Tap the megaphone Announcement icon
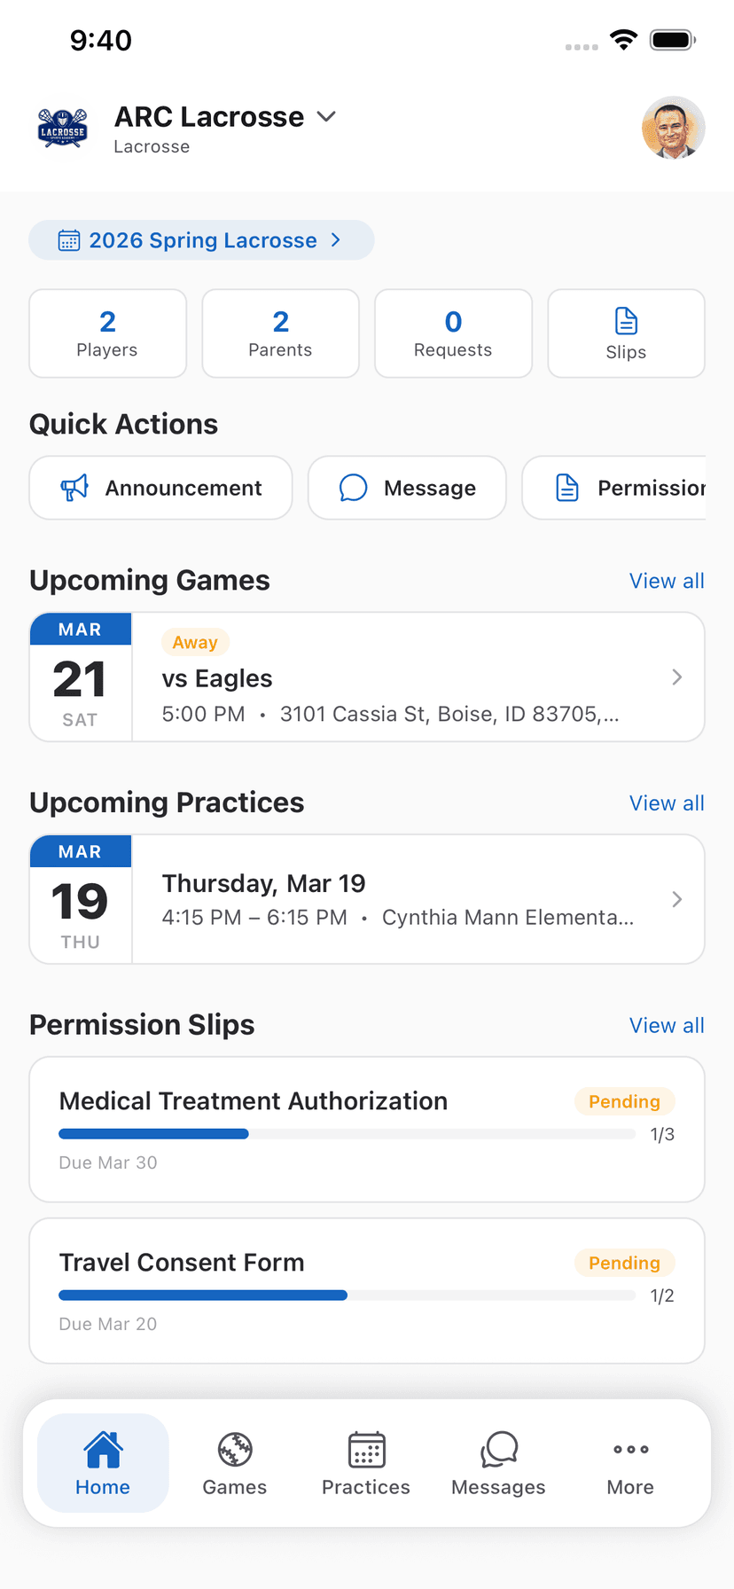The image size is (734, 1589). [x=74, y=487]
